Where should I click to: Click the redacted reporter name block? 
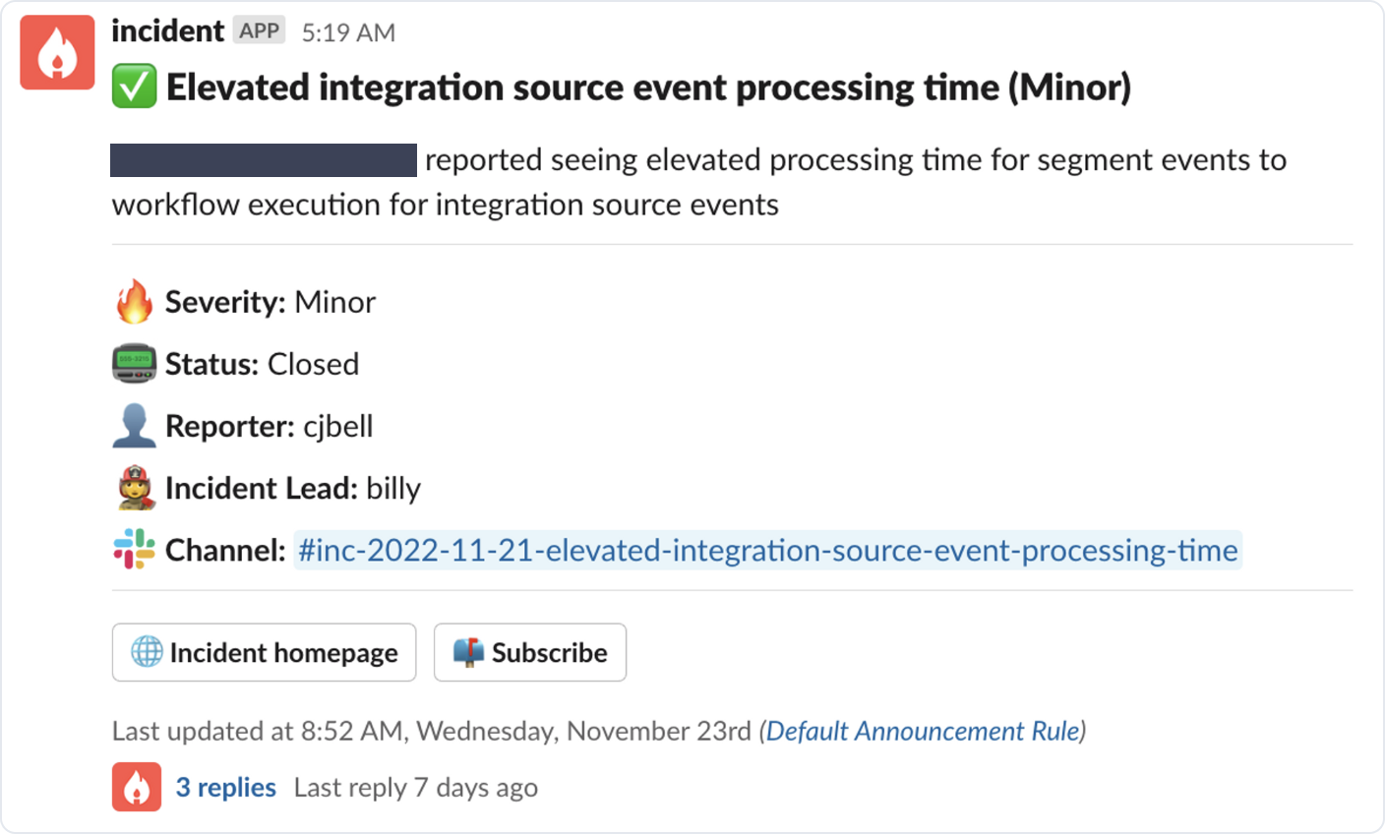click(x=264, y=160)
